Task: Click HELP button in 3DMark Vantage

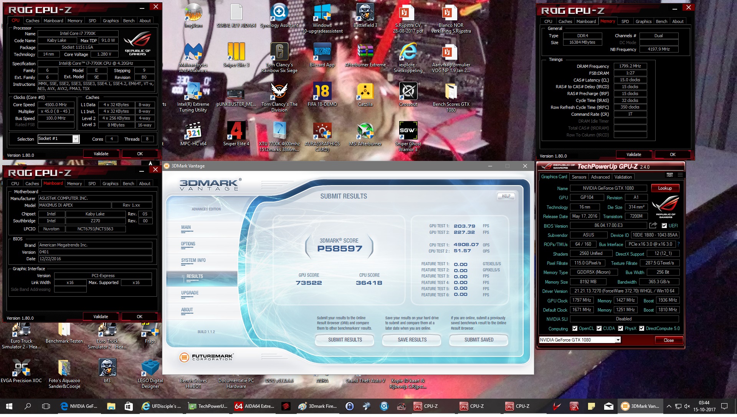Action: [506, 196]
